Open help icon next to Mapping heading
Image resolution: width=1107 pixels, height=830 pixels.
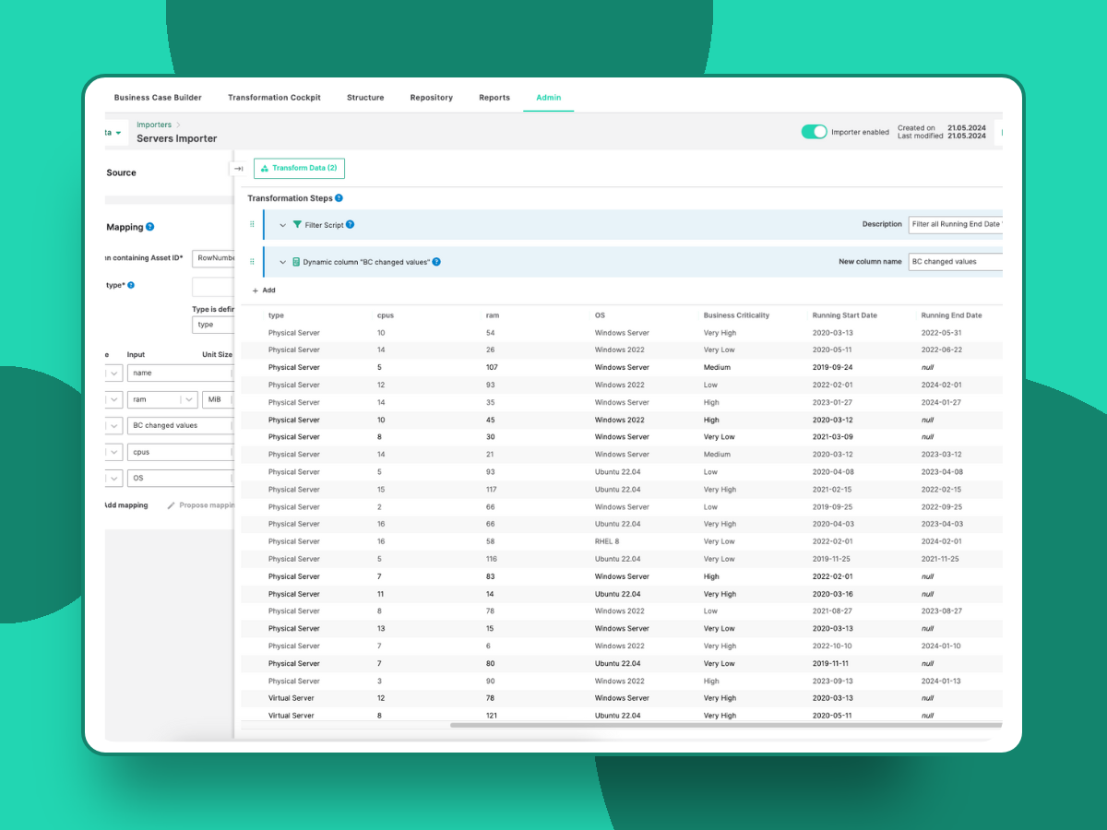click(x=150, y=227)
